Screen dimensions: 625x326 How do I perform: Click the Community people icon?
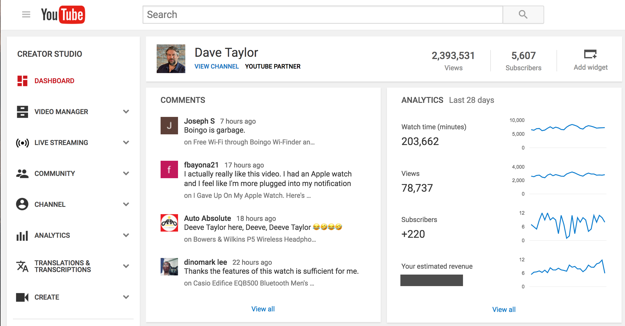pyautogui.click(x=22, y=174)
